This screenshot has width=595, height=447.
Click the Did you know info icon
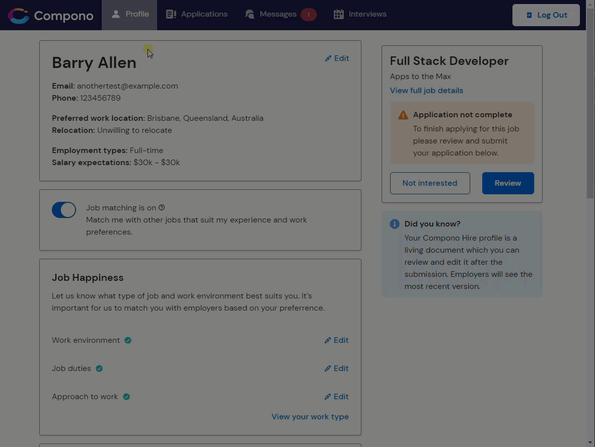tap(395, 224)
